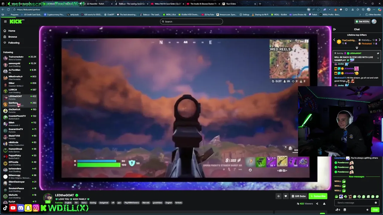This screenshot has height=215, width=383.
Task: Click the green Subscribe button
Action: [318, 196]
